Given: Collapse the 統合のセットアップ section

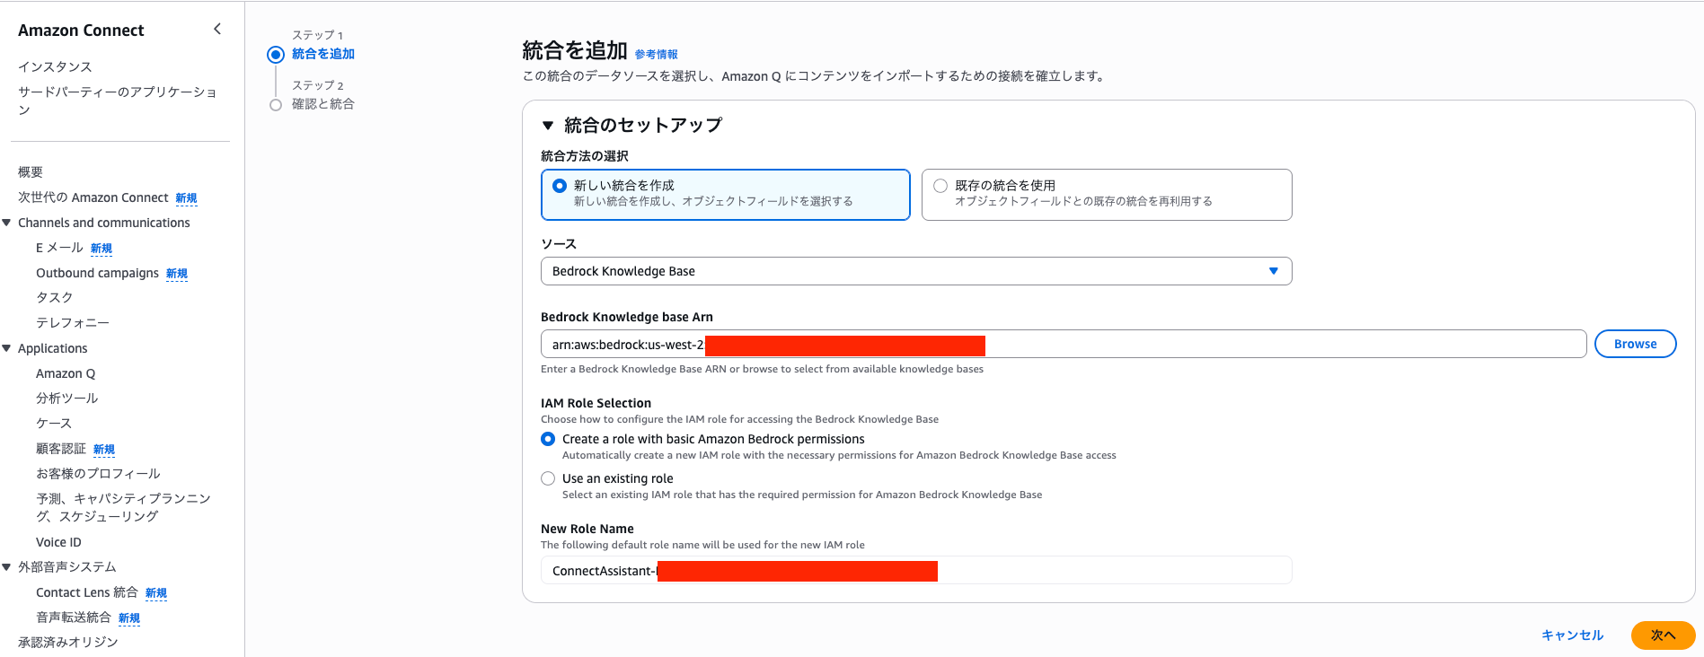Looking at the screenshot, I should point(548,126).
